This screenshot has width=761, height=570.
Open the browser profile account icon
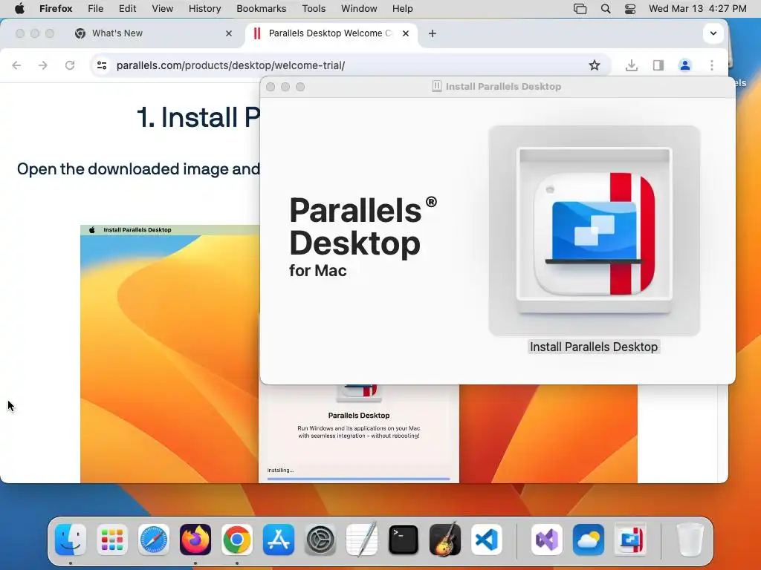(684, 65)
